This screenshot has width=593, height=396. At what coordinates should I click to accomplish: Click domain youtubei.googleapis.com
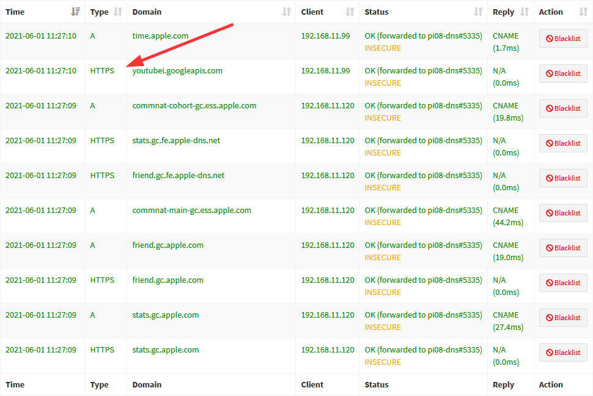(177, 71)
